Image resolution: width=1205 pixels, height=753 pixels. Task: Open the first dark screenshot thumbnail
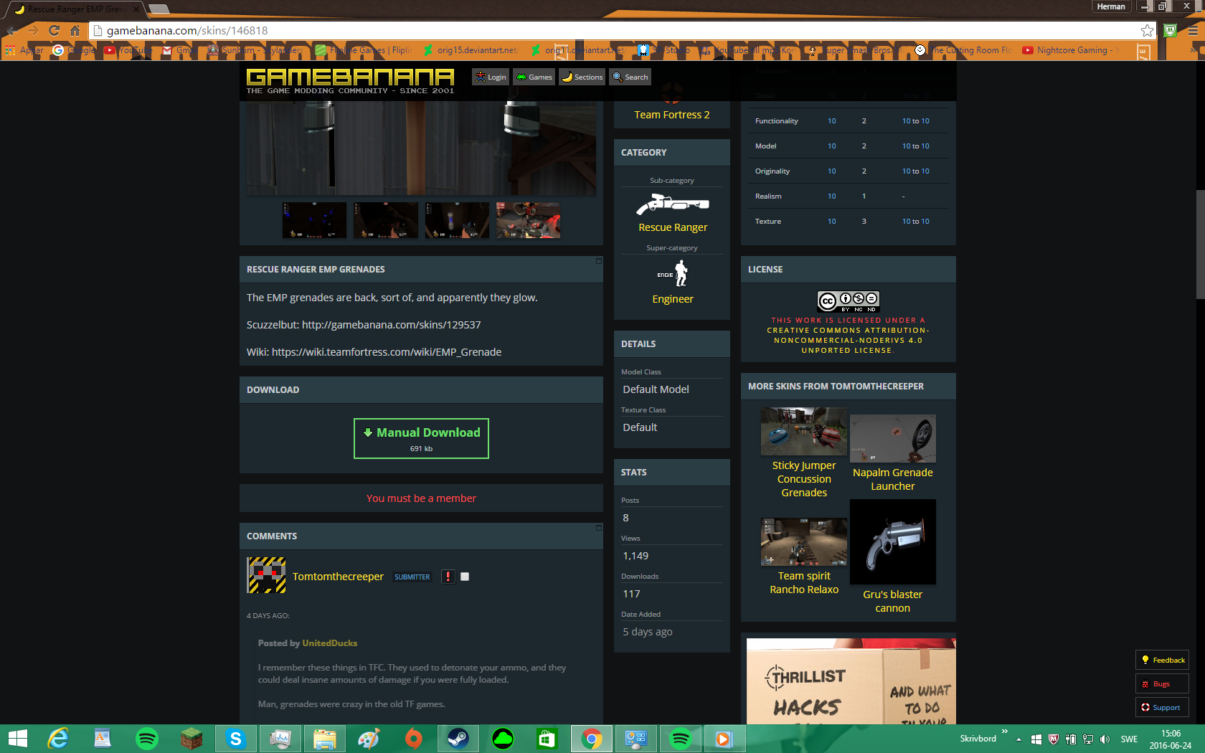(x=314, y=220)
